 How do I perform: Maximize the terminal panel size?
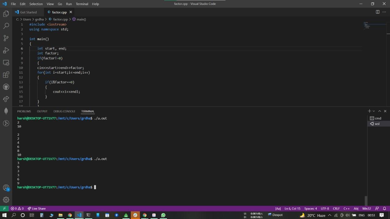click(380, 111)
